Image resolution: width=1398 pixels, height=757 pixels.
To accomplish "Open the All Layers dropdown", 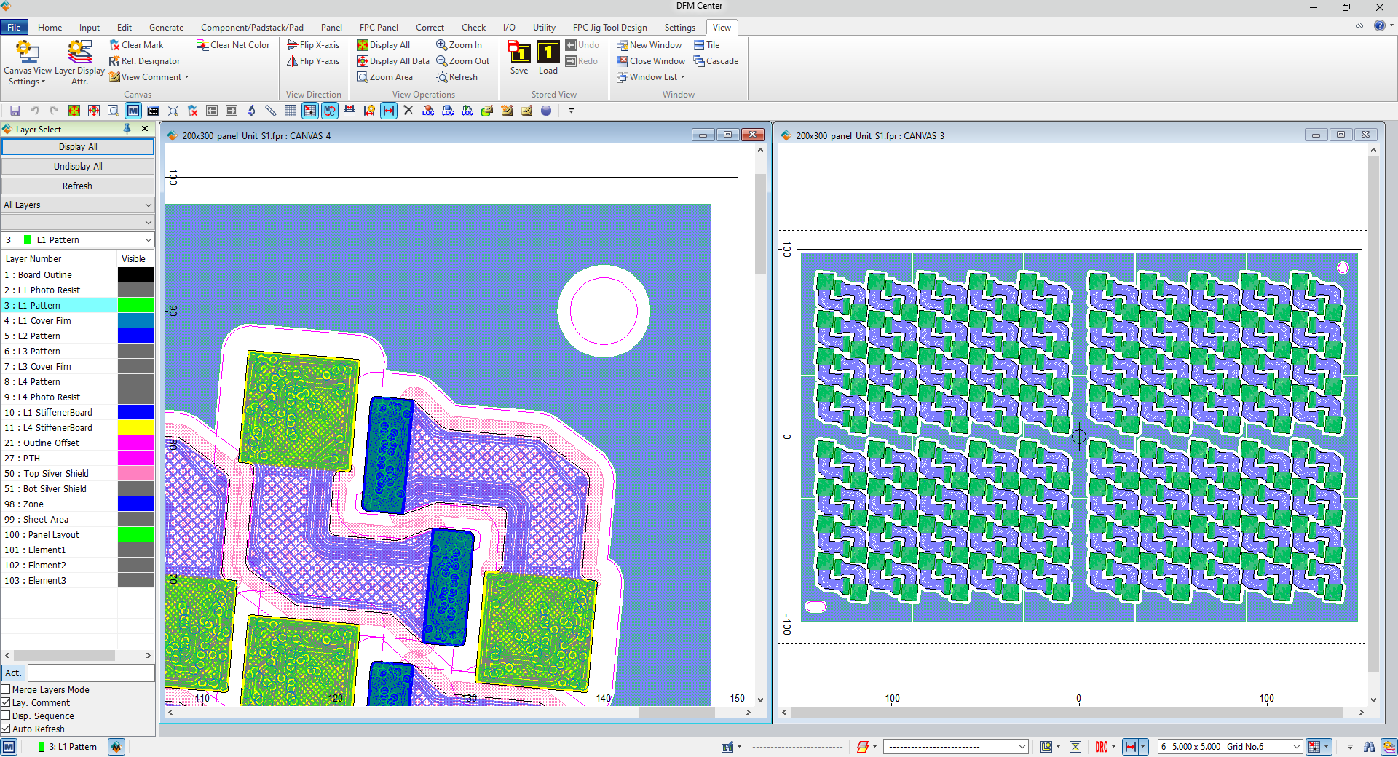I will tap(78, 205).
